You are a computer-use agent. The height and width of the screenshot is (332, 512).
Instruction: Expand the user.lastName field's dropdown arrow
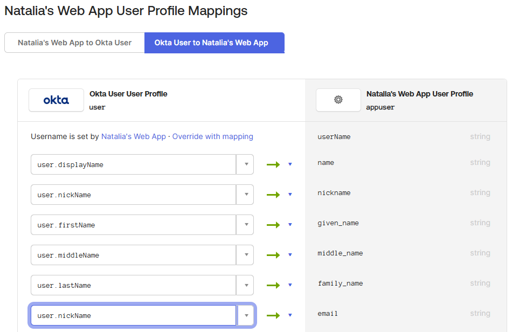click(x=245, y=285)
